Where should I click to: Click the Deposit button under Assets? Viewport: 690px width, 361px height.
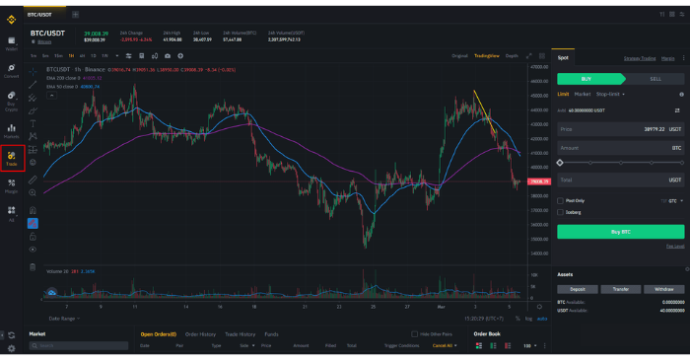pyautogui.click(x=578, y=289)
